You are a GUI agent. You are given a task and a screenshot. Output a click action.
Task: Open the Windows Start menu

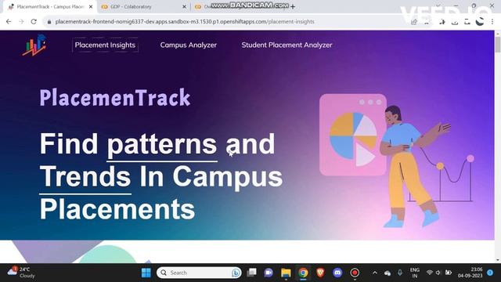pyautogui.click(x=146, y=273)
